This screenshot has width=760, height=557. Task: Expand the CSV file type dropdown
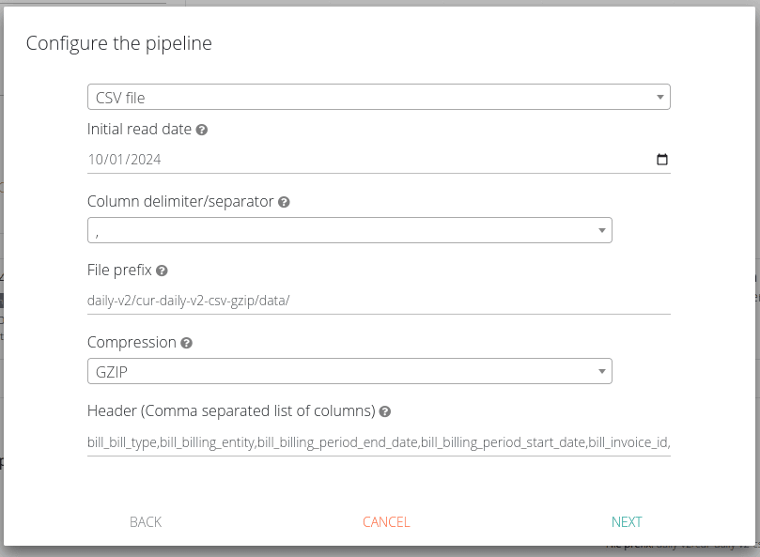click(379, 97)
